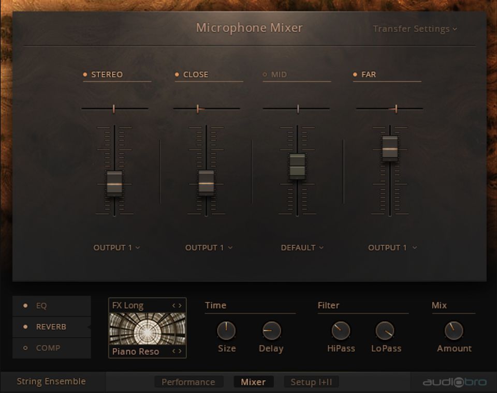Click the reverb impulse thumbnail image
Screen dimensions: 497x393
pyautogui.click(x=148, y=328)
